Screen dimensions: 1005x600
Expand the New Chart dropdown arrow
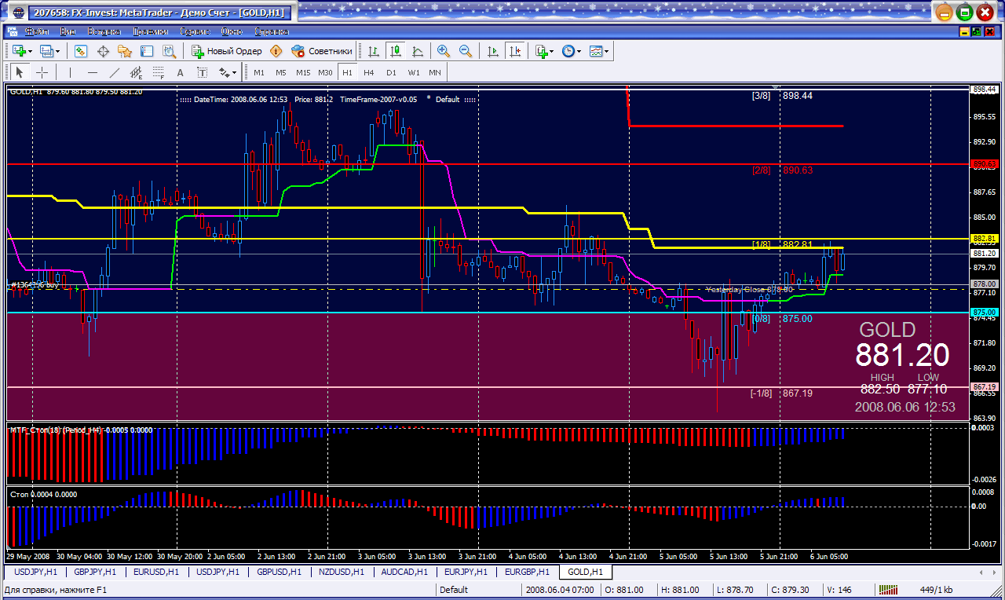[30, 51]
